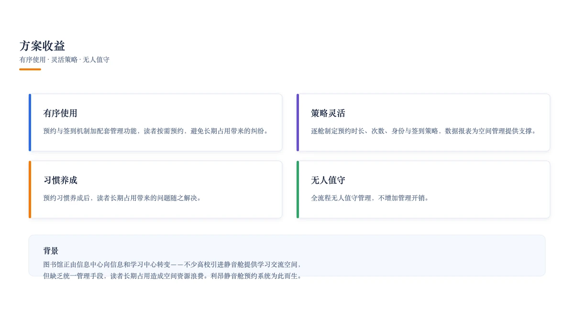
Task: Select the text 预约习惯养成后，读者长期占用带来的问题随之解决。
Action: (123, 198)
